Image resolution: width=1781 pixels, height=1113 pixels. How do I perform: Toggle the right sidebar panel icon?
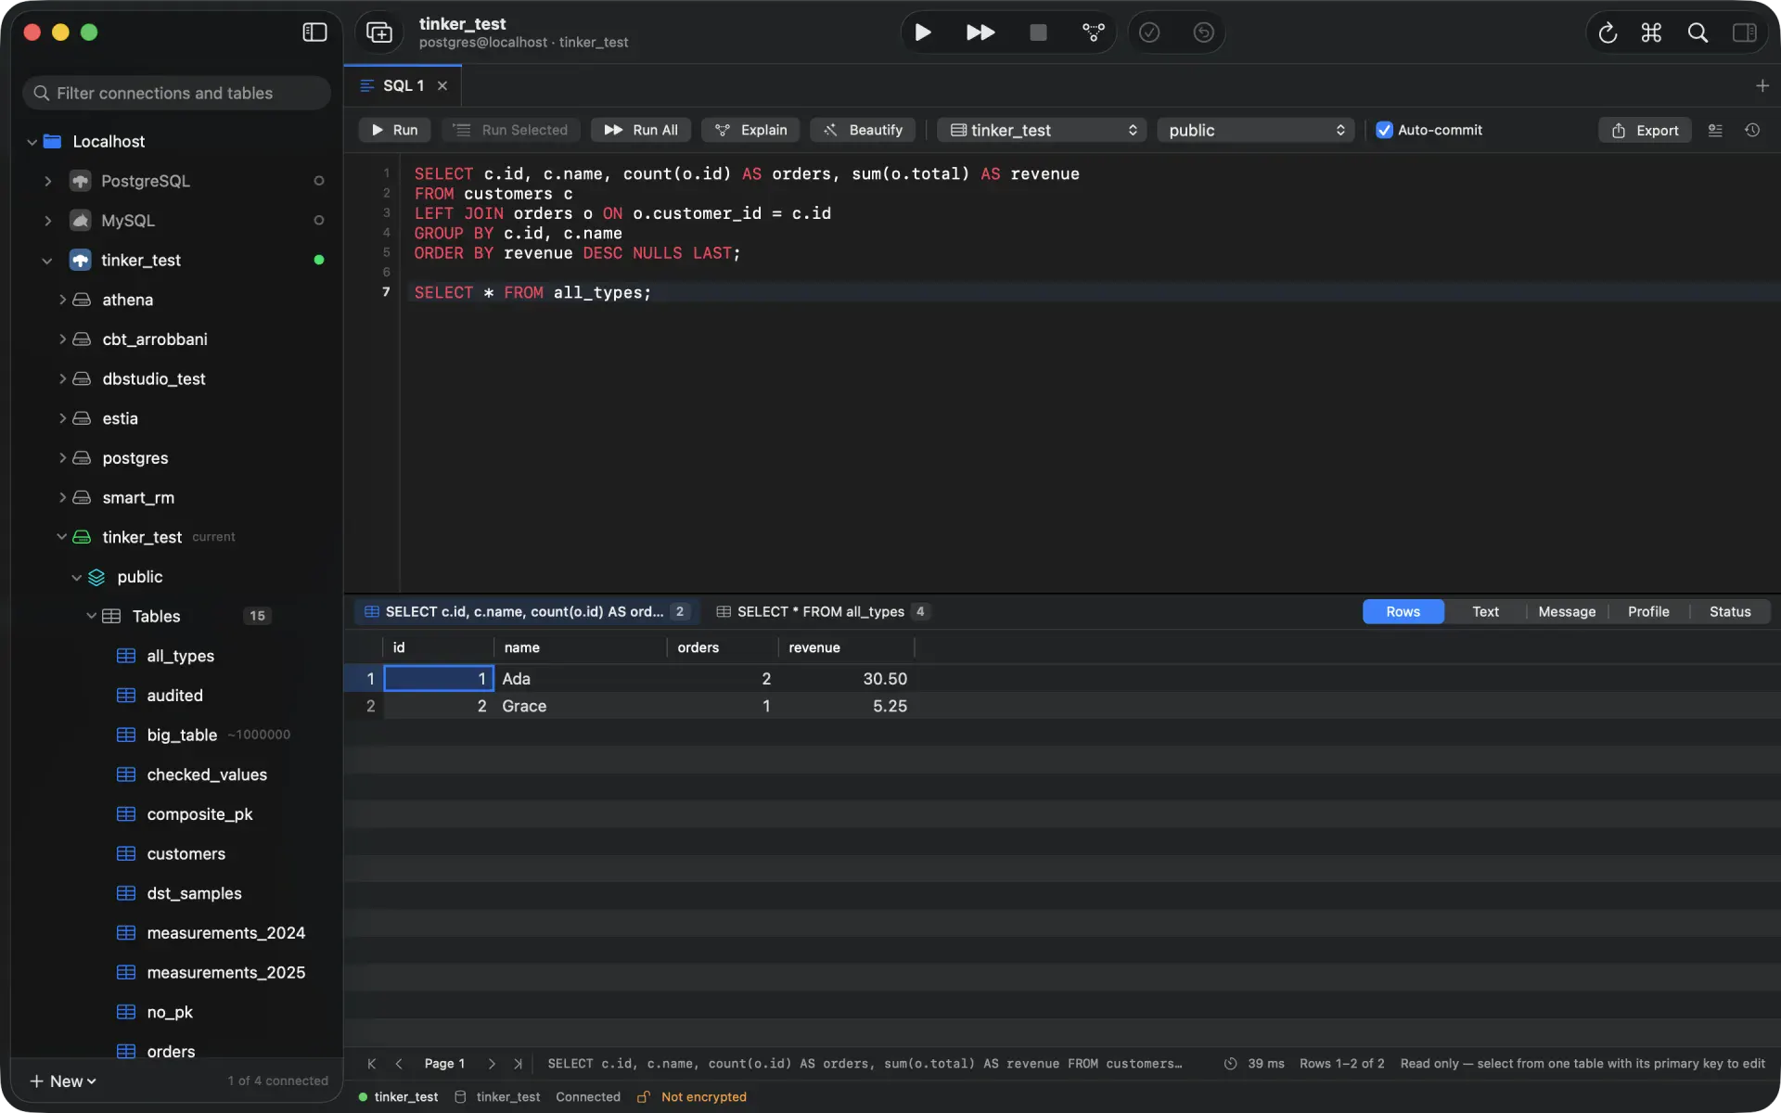coord(1744,32)
